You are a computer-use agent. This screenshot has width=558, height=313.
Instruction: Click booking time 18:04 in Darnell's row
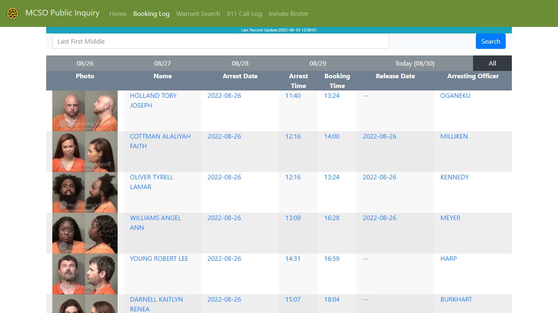(332, 299)
